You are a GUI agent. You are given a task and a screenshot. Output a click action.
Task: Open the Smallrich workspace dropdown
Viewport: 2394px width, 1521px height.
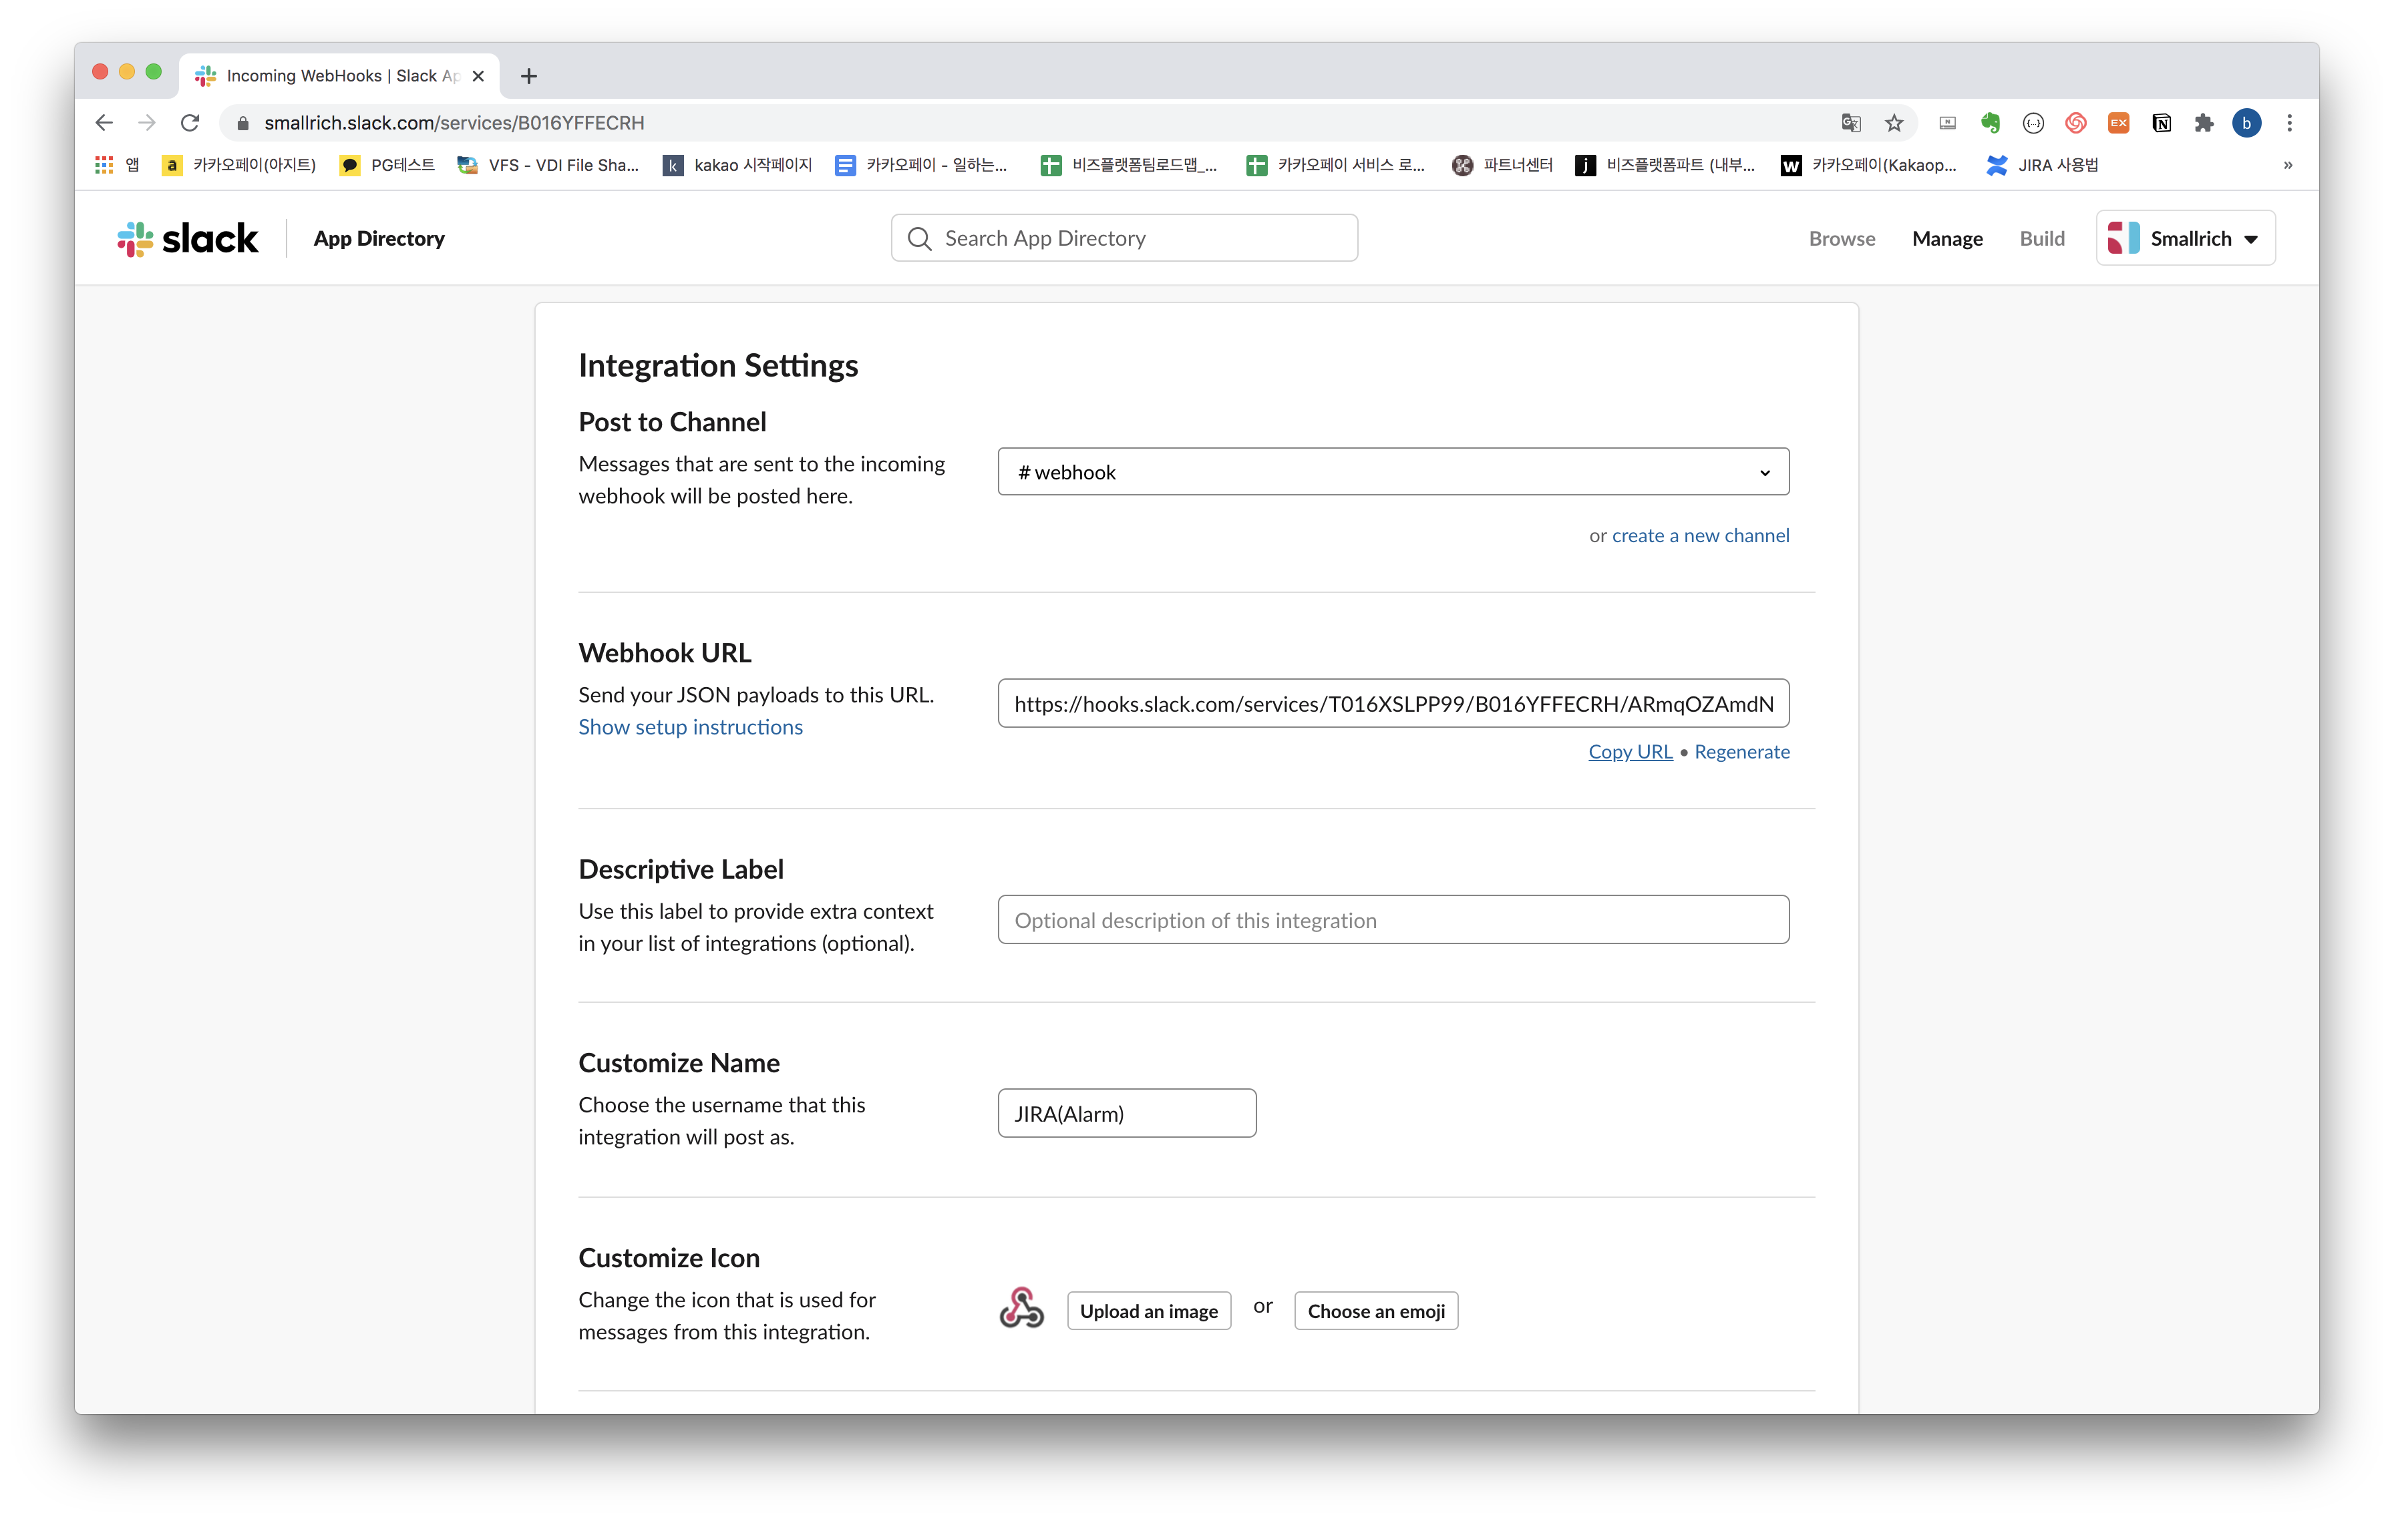click(x=2185, y=238)
